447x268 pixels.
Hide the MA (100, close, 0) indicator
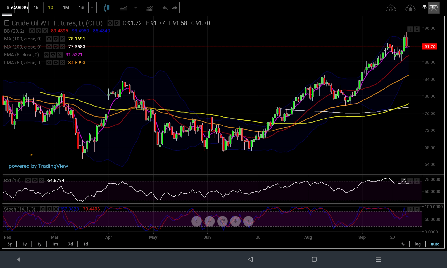tap(49, 39)
